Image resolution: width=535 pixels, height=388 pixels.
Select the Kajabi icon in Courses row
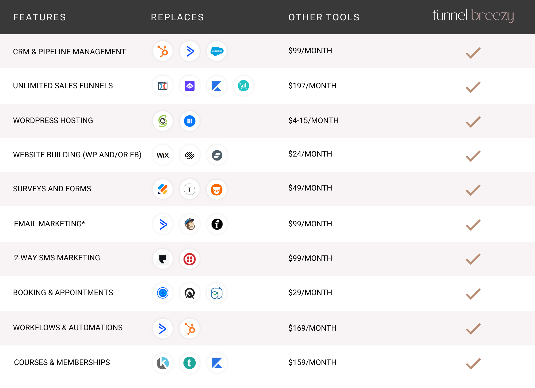(217, 363)
